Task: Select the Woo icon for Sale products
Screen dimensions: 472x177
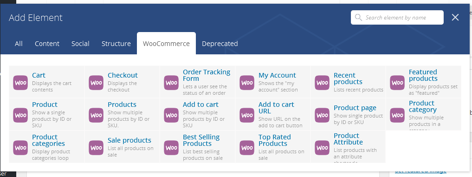Action: 96,148
